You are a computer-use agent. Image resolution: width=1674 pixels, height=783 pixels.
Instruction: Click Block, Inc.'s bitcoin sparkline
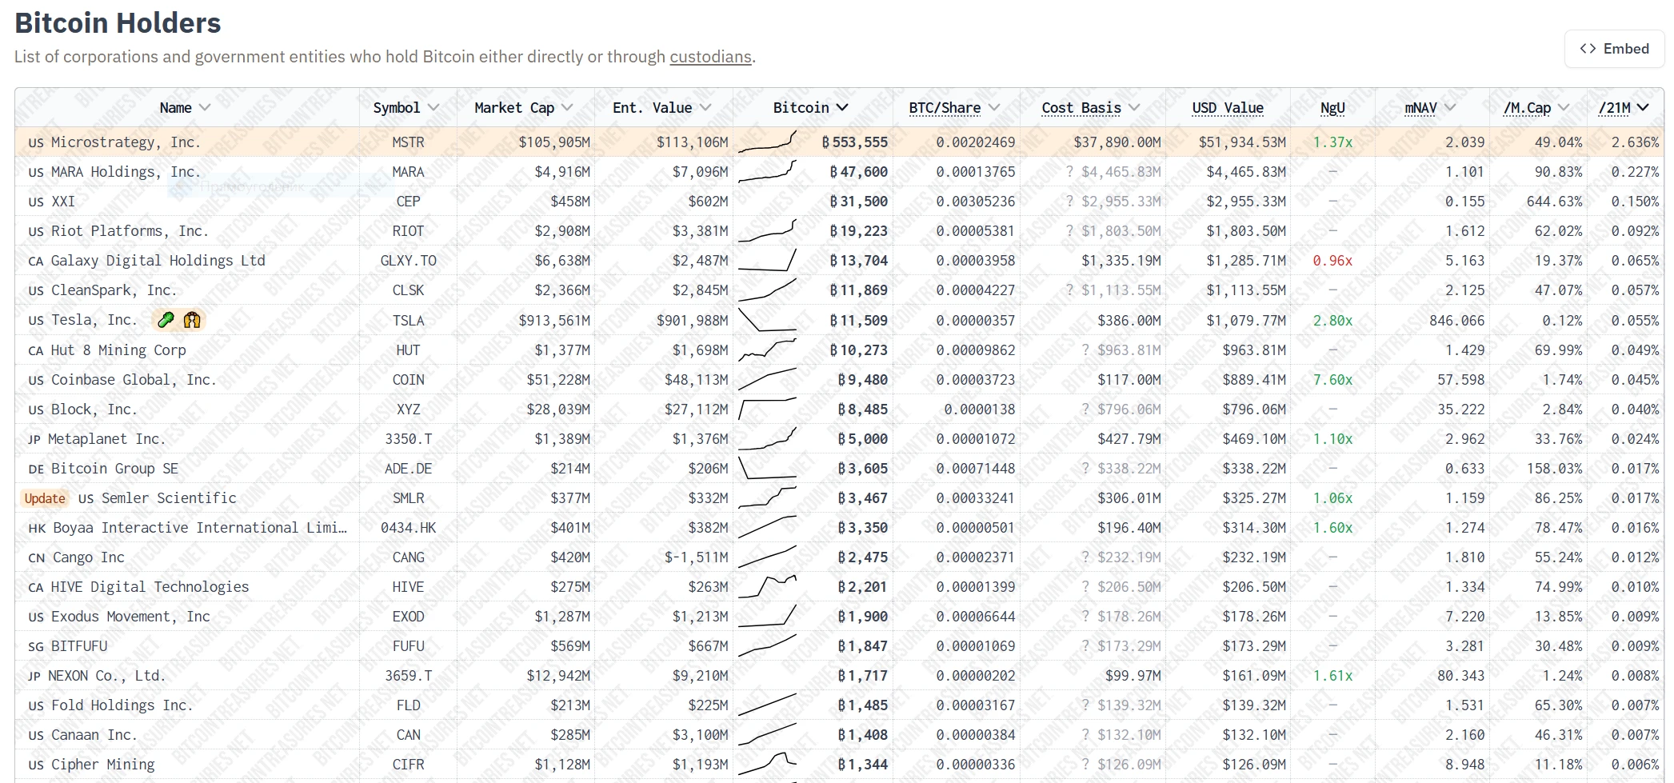767,409
